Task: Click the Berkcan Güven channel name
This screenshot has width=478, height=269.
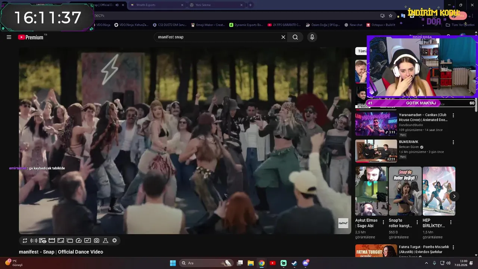Action: [x=409, y=147]
